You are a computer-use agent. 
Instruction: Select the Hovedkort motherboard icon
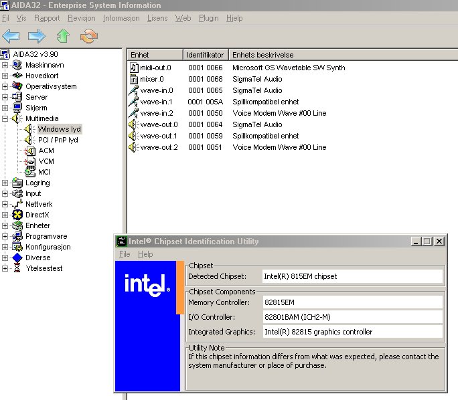[x=17, y=76]
